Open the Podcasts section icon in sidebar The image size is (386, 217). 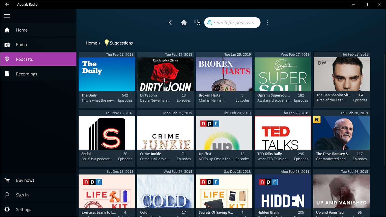coord(7,59)
